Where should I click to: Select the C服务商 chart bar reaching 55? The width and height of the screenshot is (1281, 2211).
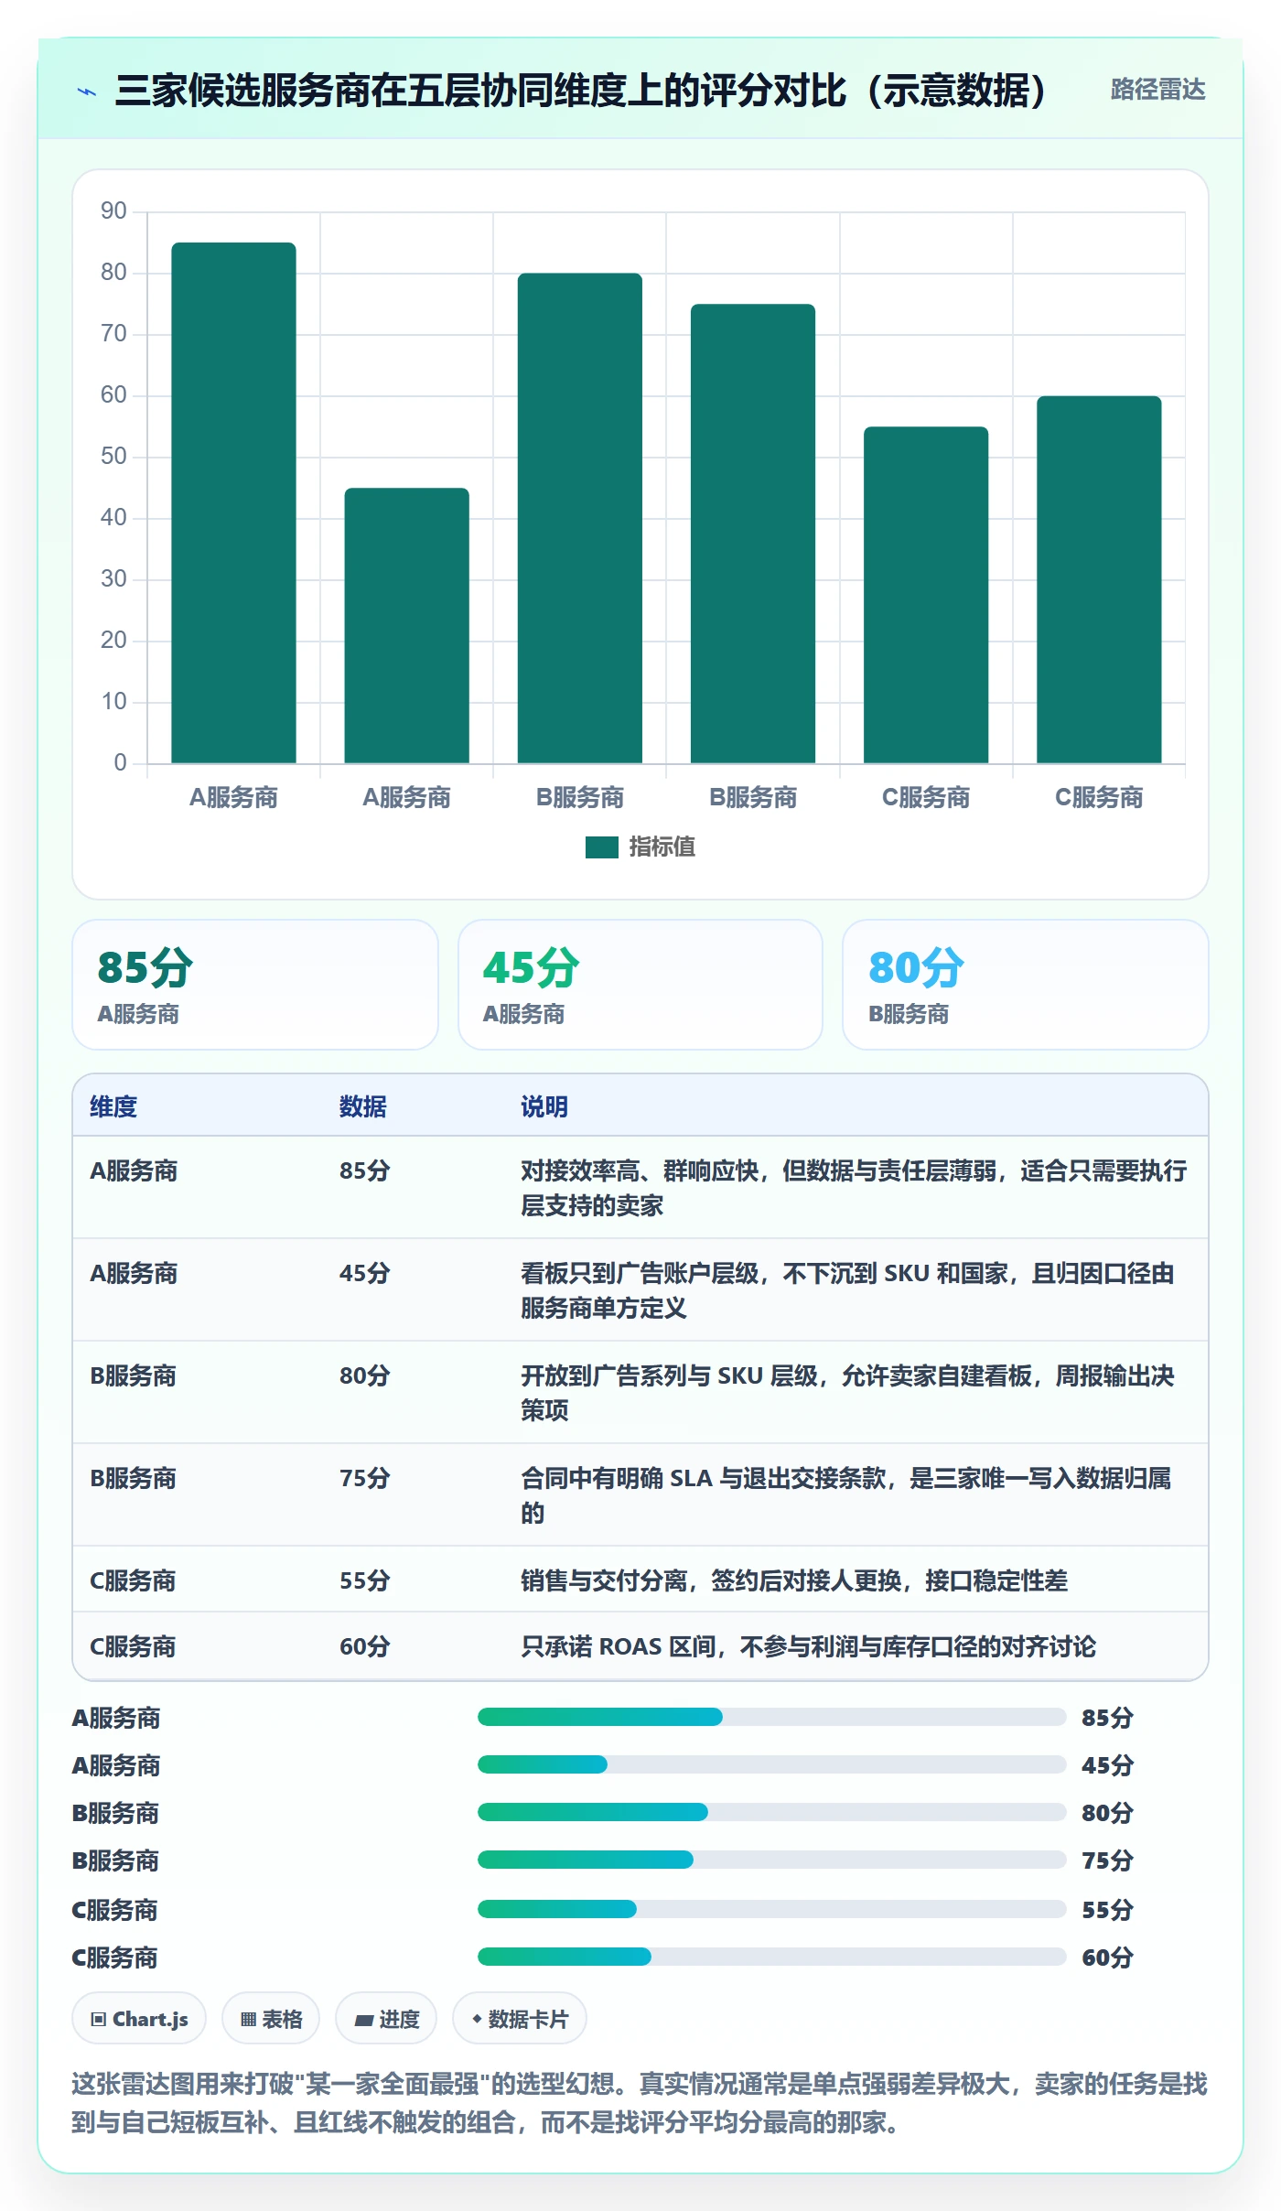click(x=926, y=595)
